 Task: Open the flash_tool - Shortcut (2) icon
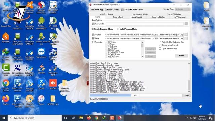click(x=18, y=39)
